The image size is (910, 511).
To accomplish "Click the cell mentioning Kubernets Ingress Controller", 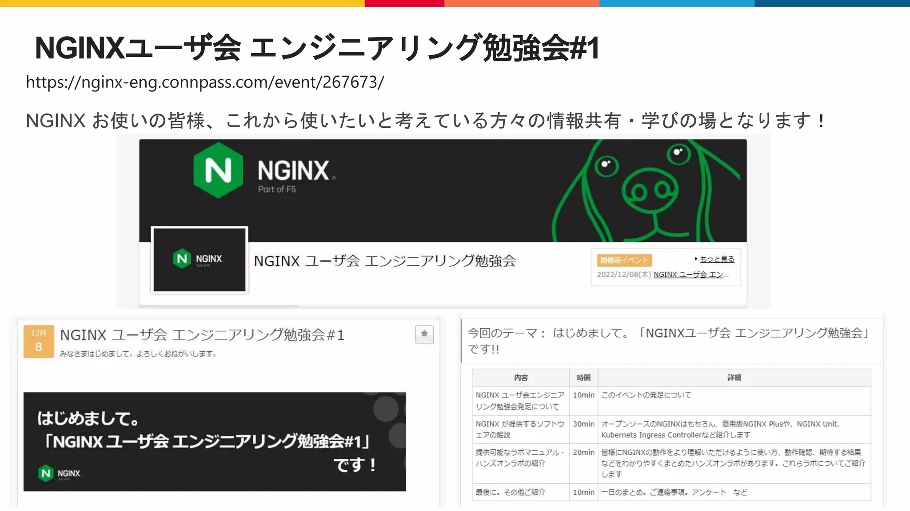I will coord(734,429).
